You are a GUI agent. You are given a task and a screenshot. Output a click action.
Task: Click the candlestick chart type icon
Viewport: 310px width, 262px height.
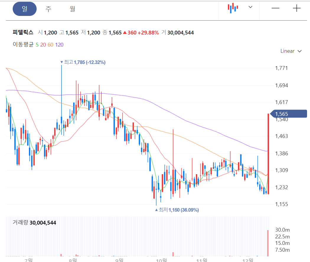(233, 8)
